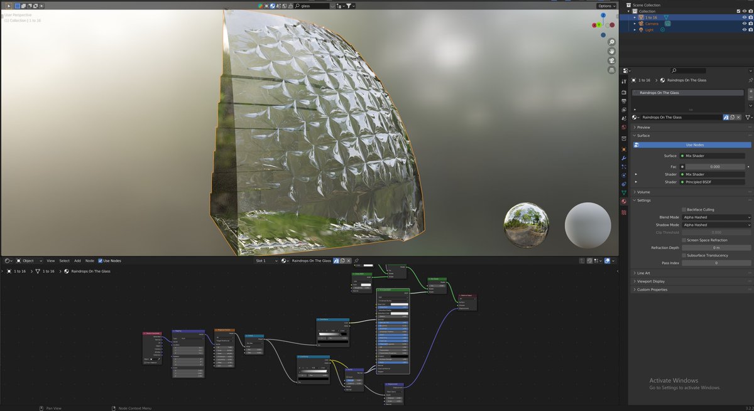This screenshot has height=411, width=754.
Task: Click the Z axis on the navigation gizmo
Action: coord(604,16)
